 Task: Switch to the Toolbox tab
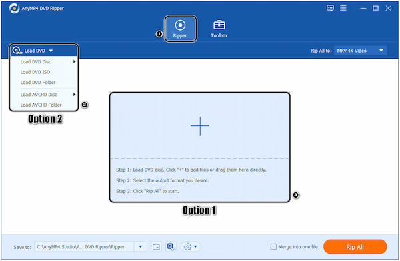point(219,29)
